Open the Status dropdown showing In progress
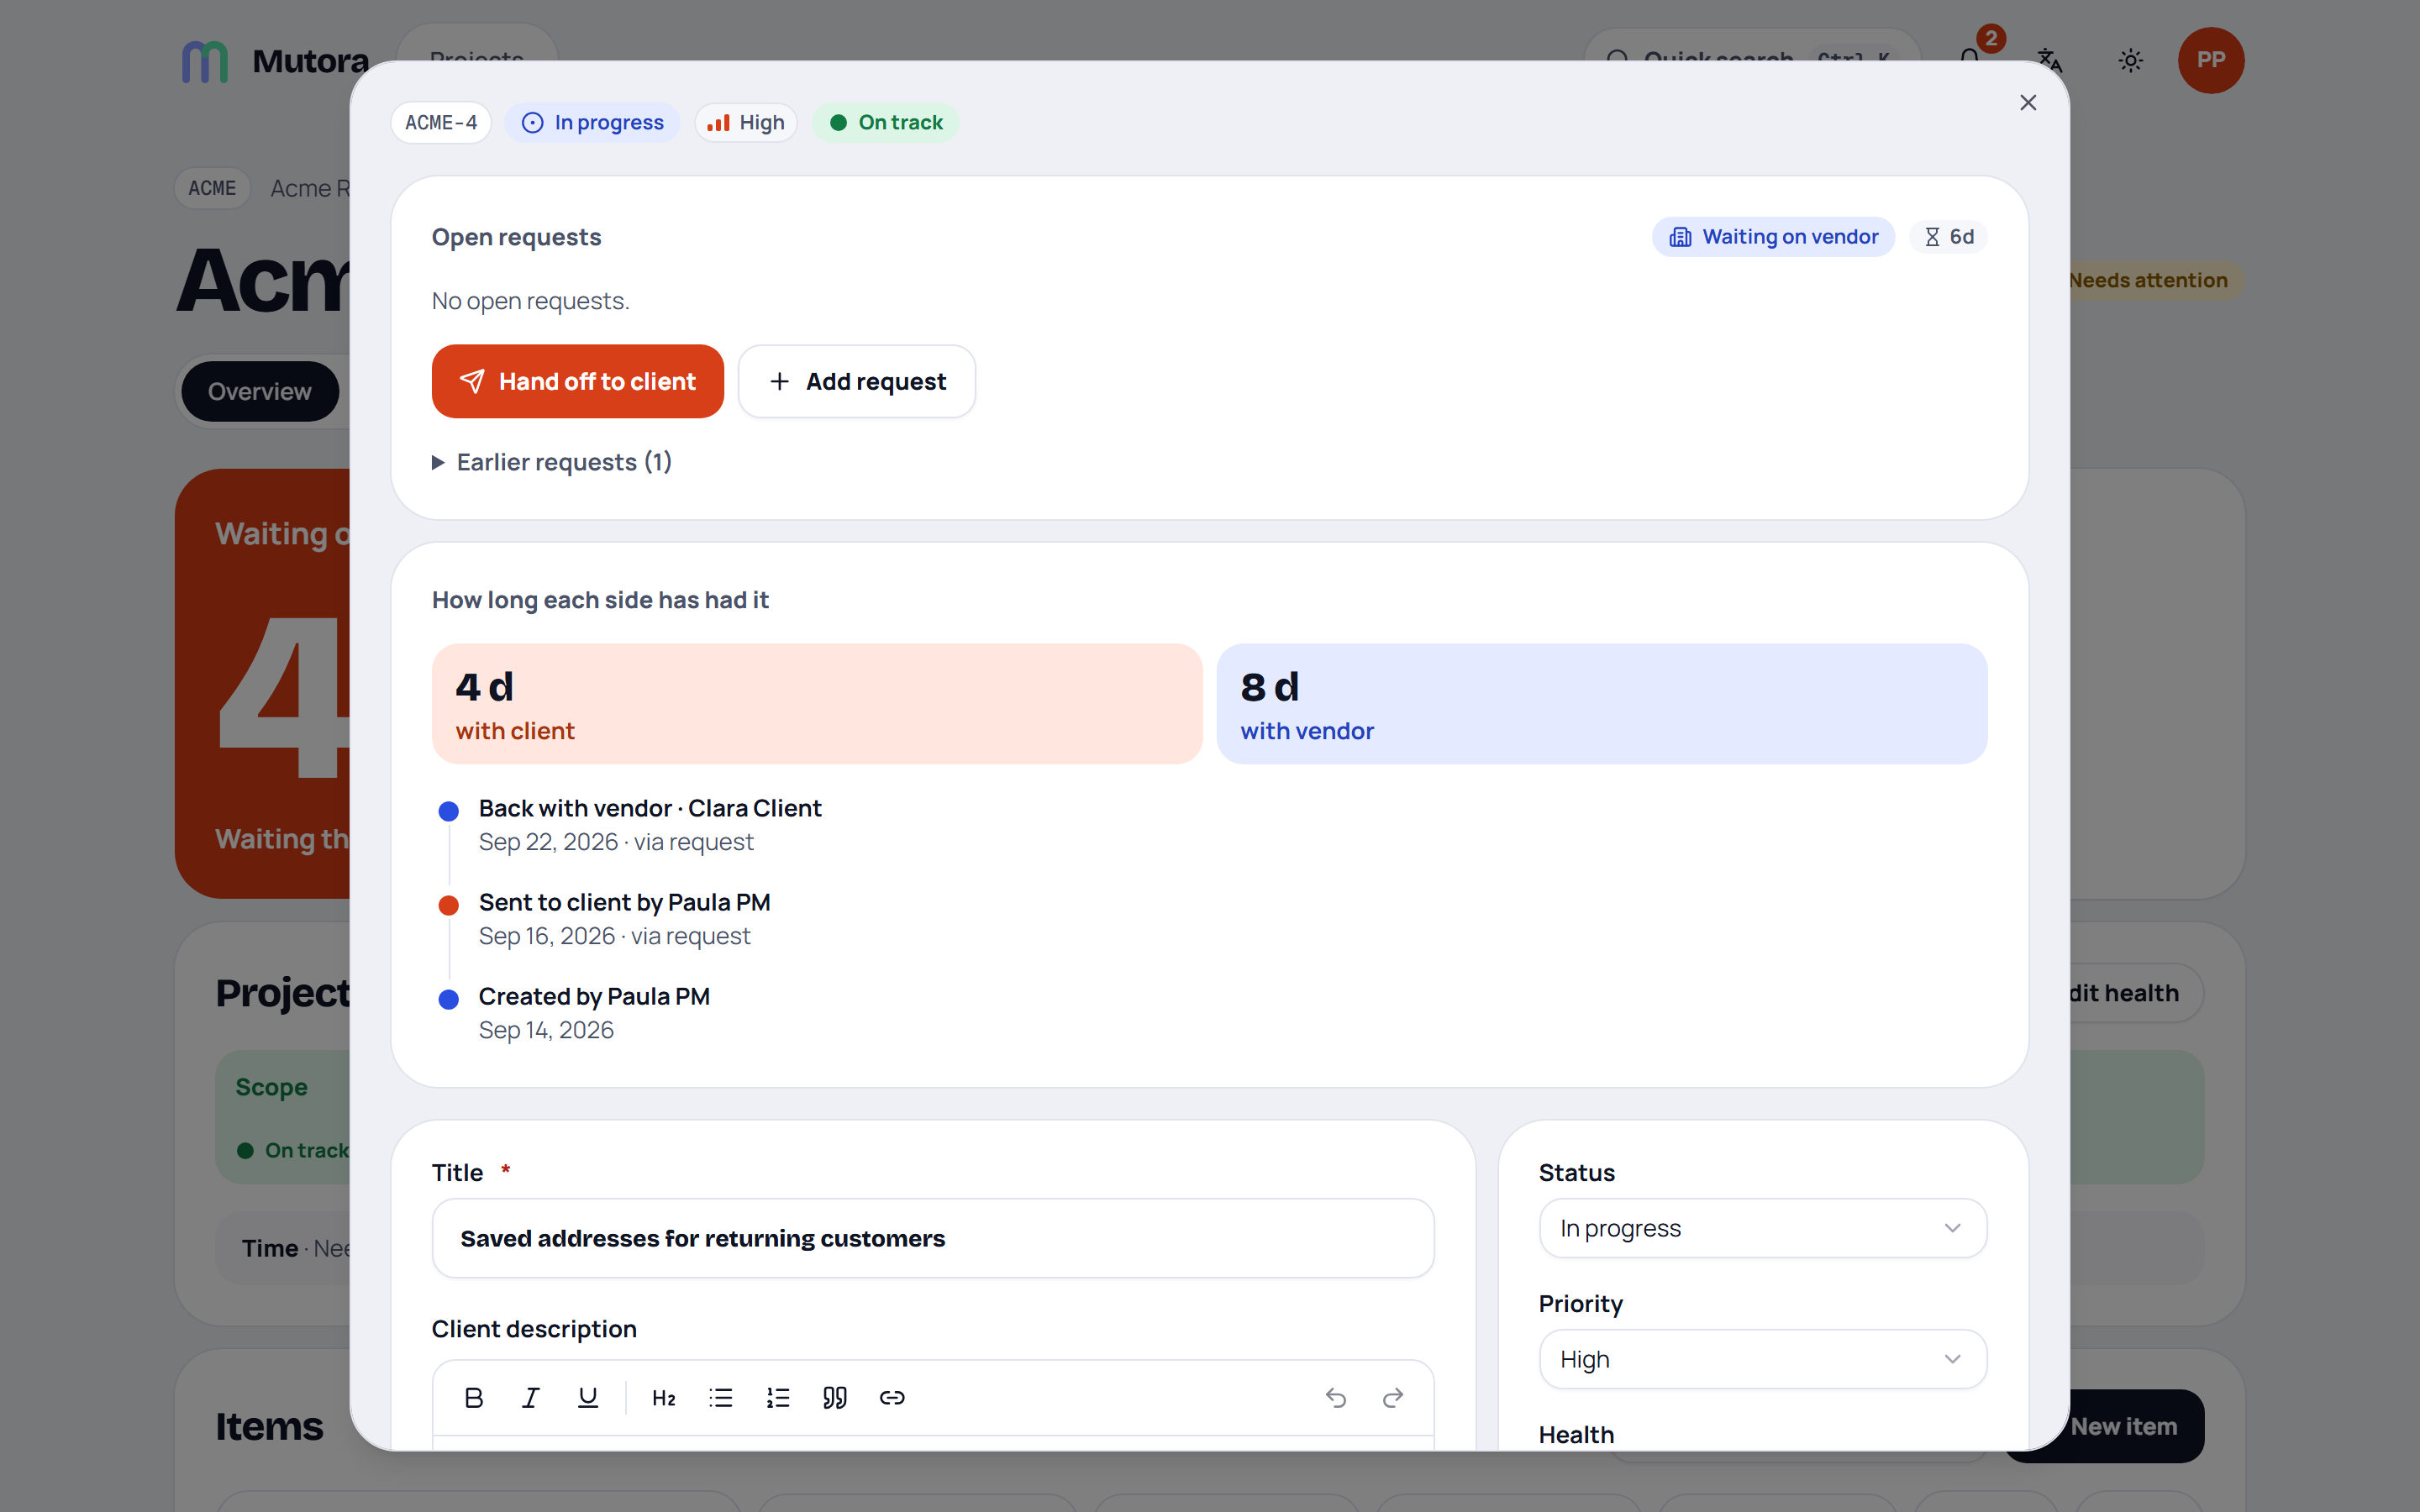The width and height of the screenshot is (2420, 1512). pos(1762,1228)
